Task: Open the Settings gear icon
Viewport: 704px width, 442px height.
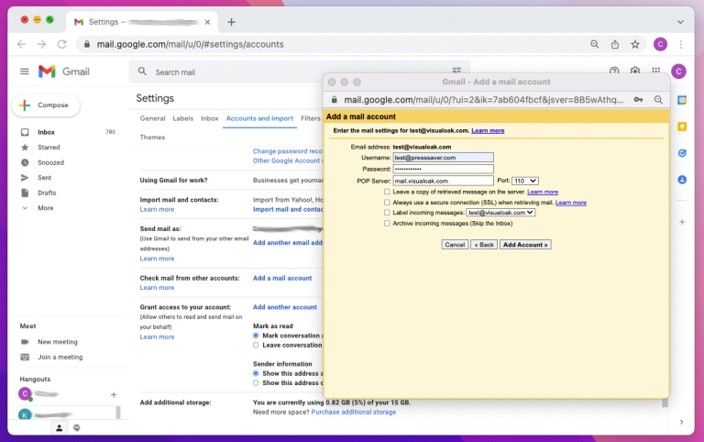Action: coord(635,71)
